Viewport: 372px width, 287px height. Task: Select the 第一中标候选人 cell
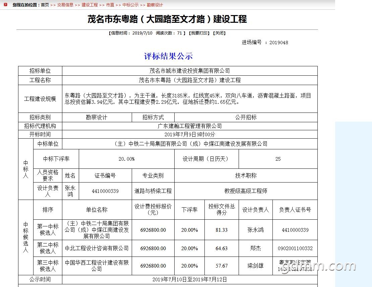click(x=48, y=230)
